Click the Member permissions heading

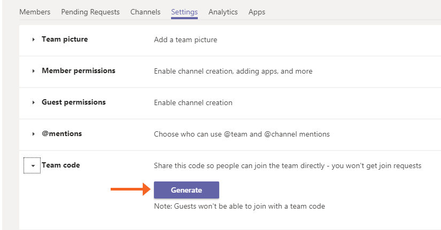pyautogui.click(x=78, y=70)
